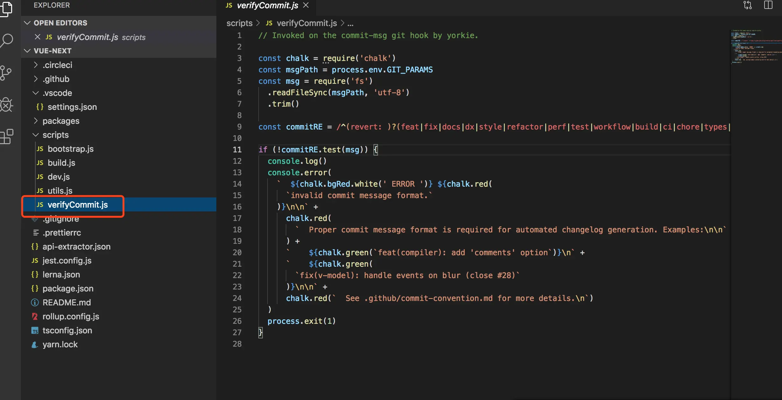Click the Open Changes compare icon
This screenshot has width=782, height=400.
tap(747, 5)
